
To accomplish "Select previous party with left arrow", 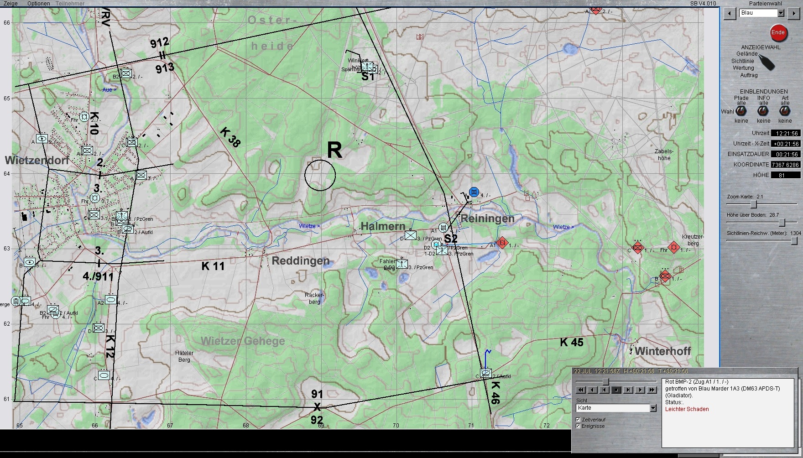I will point(730,13).
